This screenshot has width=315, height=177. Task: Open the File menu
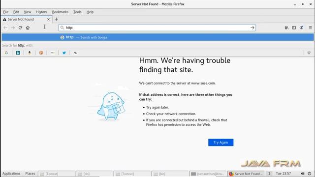(6, 12)
